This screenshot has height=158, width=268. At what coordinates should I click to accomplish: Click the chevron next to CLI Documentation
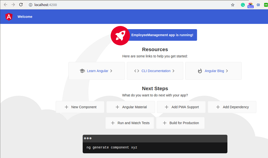coord(173,71)
